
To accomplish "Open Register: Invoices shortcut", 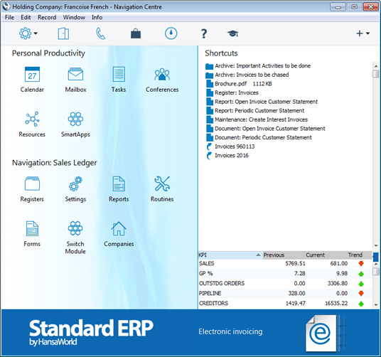I will [232, 93].
